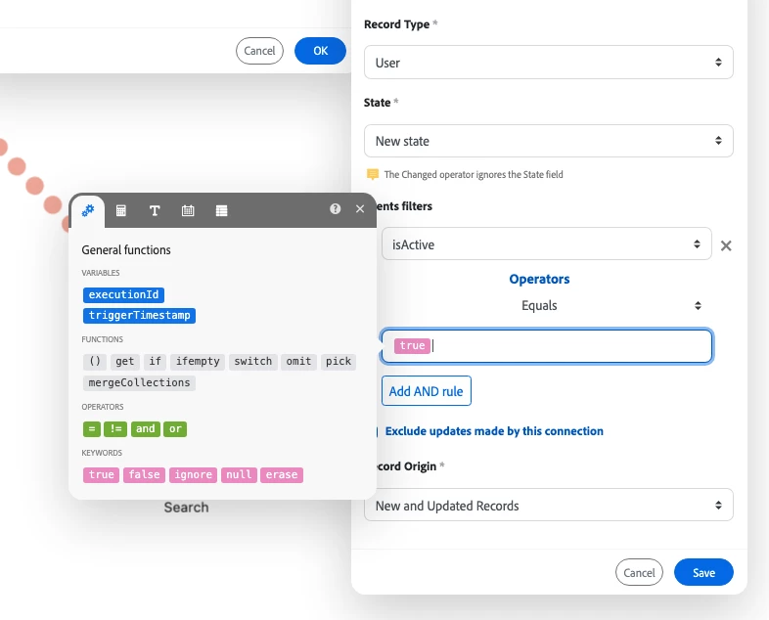
Task: Click Save in the trigger panel
Action: [703, 572]
